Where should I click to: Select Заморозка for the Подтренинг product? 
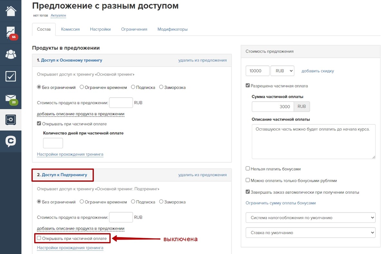pyautogui.click(x=161, y=202)
